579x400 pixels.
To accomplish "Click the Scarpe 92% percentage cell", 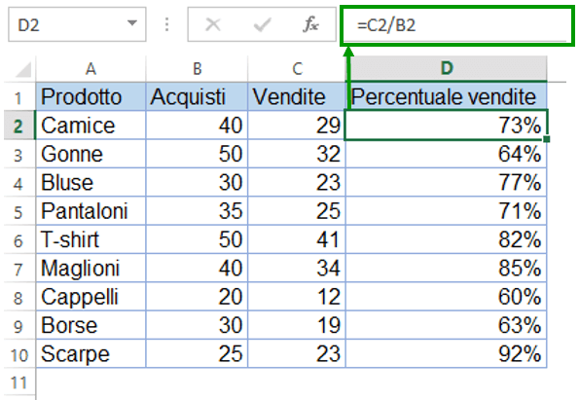I will [447, 354].
